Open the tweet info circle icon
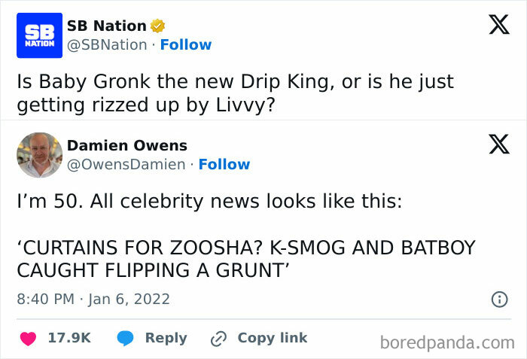Screen dimensions: 527x359 [x=498, y=300]
